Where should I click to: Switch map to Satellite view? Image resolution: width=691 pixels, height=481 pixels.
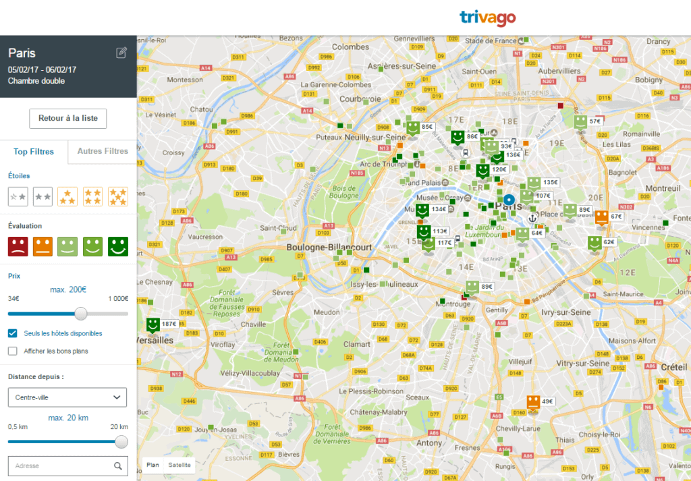point(179,465)
